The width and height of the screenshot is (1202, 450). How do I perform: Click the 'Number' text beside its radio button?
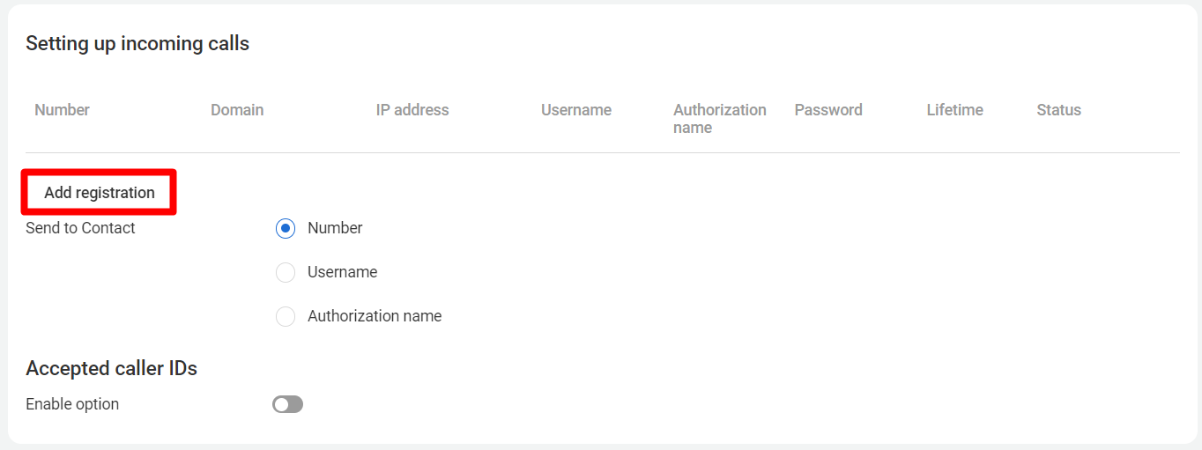pos(335,228)
